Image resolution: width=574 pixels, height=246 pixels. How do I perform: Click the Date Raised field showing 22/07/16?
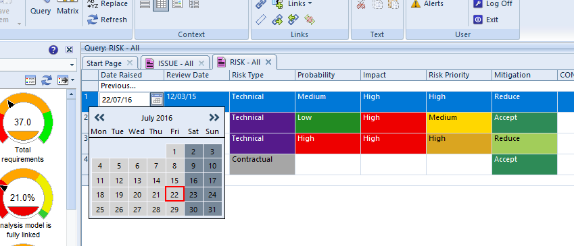(125, 100)
